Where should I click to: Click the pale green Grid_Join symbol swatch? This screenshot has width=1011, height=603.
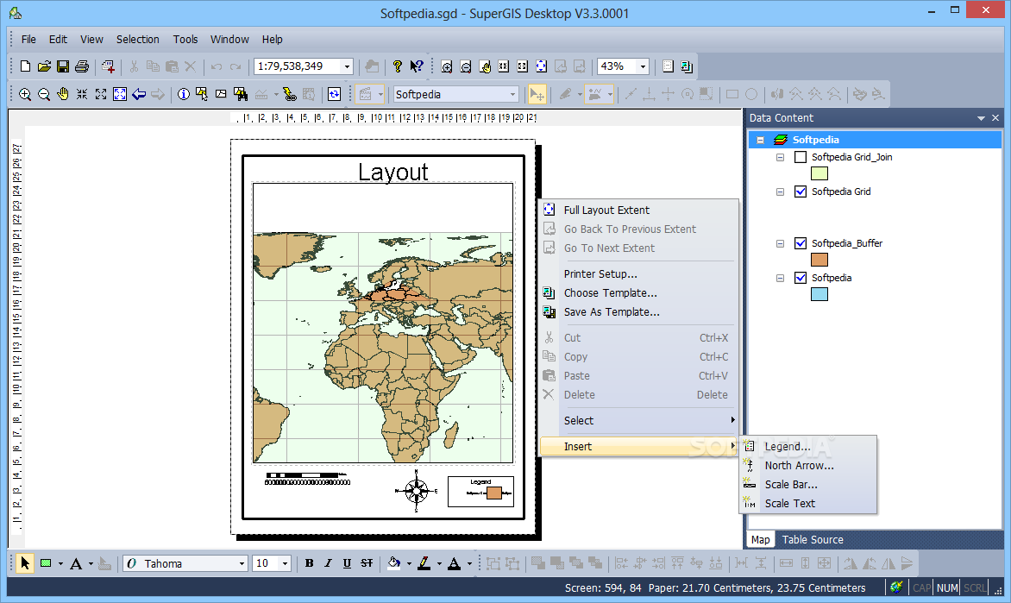click(x=819, y=173)
